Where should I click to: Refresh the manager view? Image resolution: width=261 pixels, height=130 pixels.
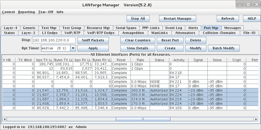click(228, 19)
